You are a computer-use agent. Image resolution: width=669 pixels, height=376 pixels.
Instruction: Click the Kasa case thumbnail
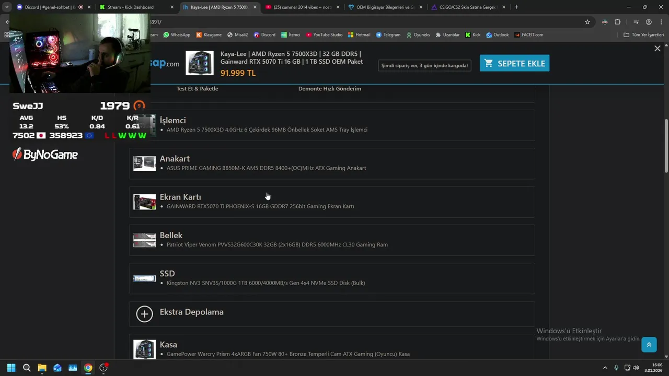click(144, 349)
